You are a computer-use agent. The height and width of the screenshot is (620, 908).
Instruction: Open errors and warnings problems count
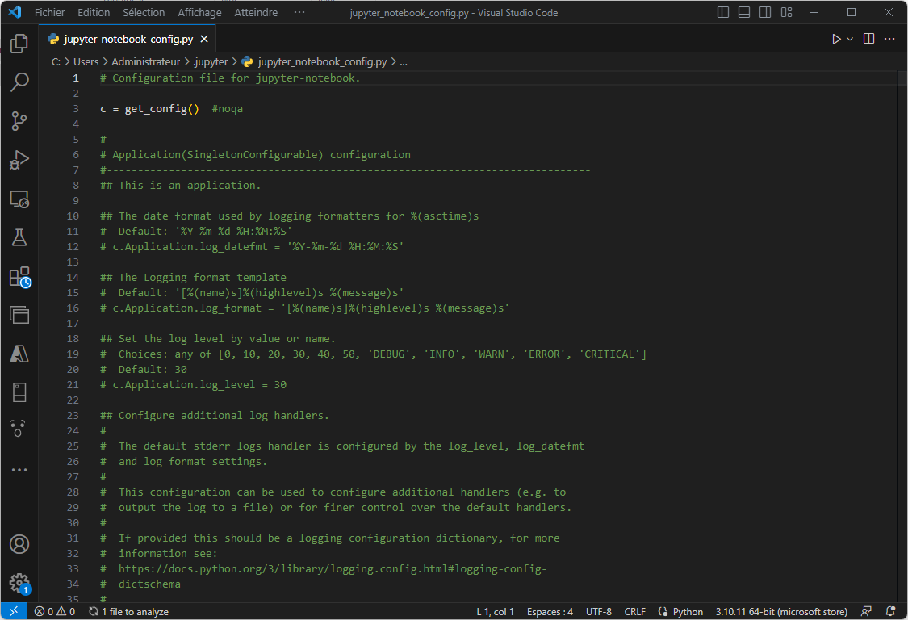(x=55, y=611)
